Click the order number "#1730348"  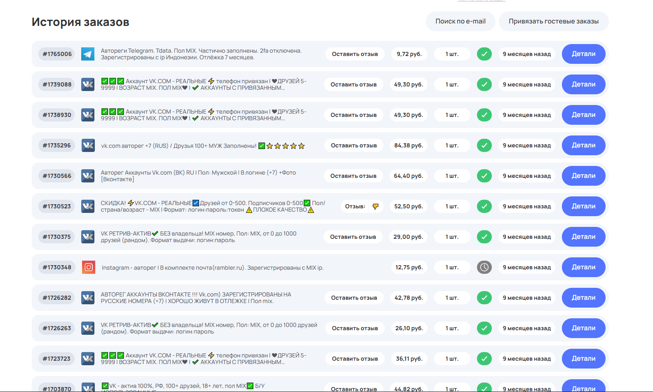tap(57, 267)
